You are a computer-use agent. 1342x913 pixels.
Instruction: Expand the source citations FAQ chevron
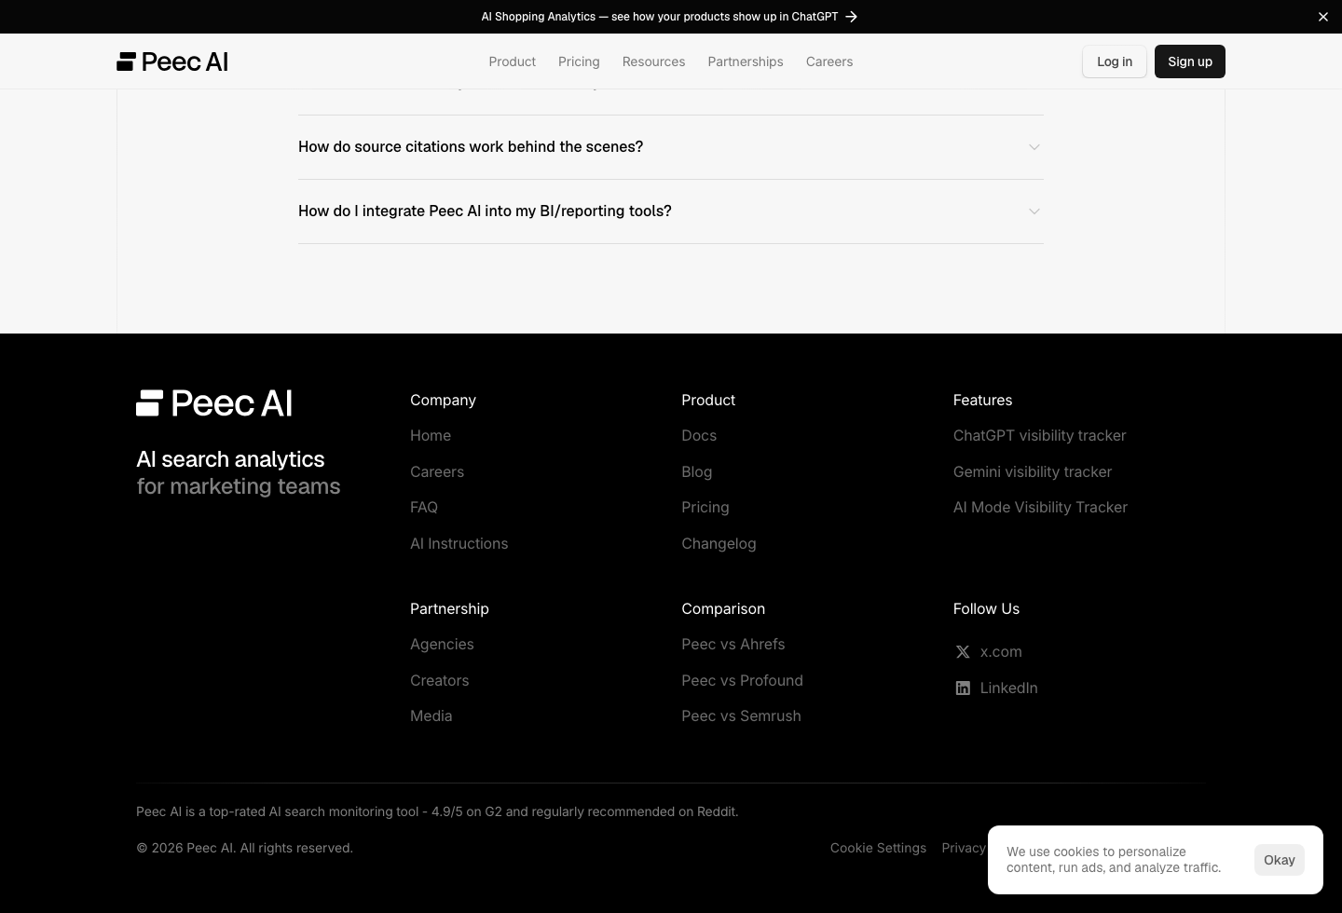tap(1034, 147)
